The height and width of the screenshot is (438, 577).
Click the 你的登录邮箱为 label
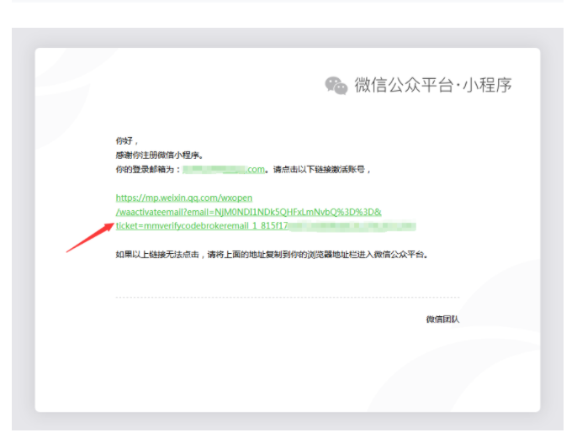[x=148, y=170]
